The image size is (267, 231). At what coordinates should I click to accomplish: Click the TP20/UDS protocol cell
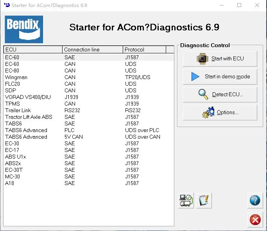pos(138,77)
